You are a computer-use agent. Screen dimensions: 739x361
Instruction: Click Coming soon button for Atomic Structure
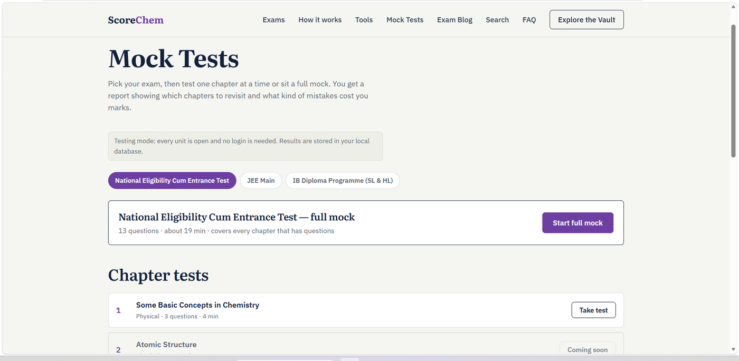(588, 349)
